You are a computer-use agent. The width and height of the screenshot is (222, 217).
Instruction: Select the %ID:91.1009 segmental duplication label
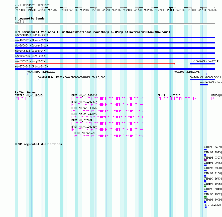point(213,200)
